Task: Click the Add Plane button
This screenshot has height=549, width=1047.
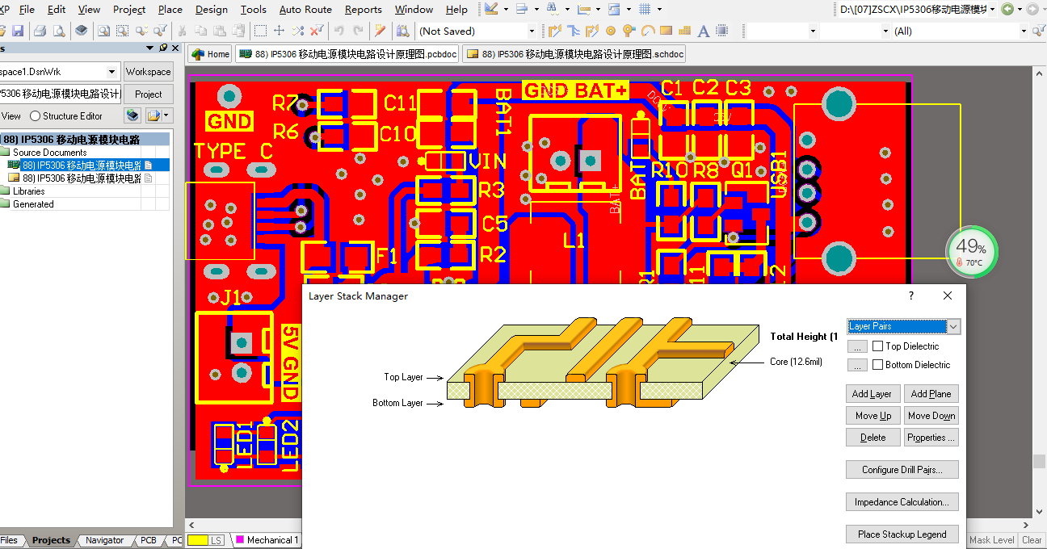Action: click(x=931, y=394)
